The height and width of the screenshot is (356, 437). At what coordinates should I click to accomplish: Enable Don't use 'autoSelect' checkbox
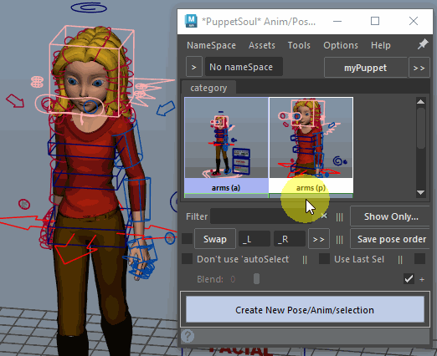pos(187,259)
